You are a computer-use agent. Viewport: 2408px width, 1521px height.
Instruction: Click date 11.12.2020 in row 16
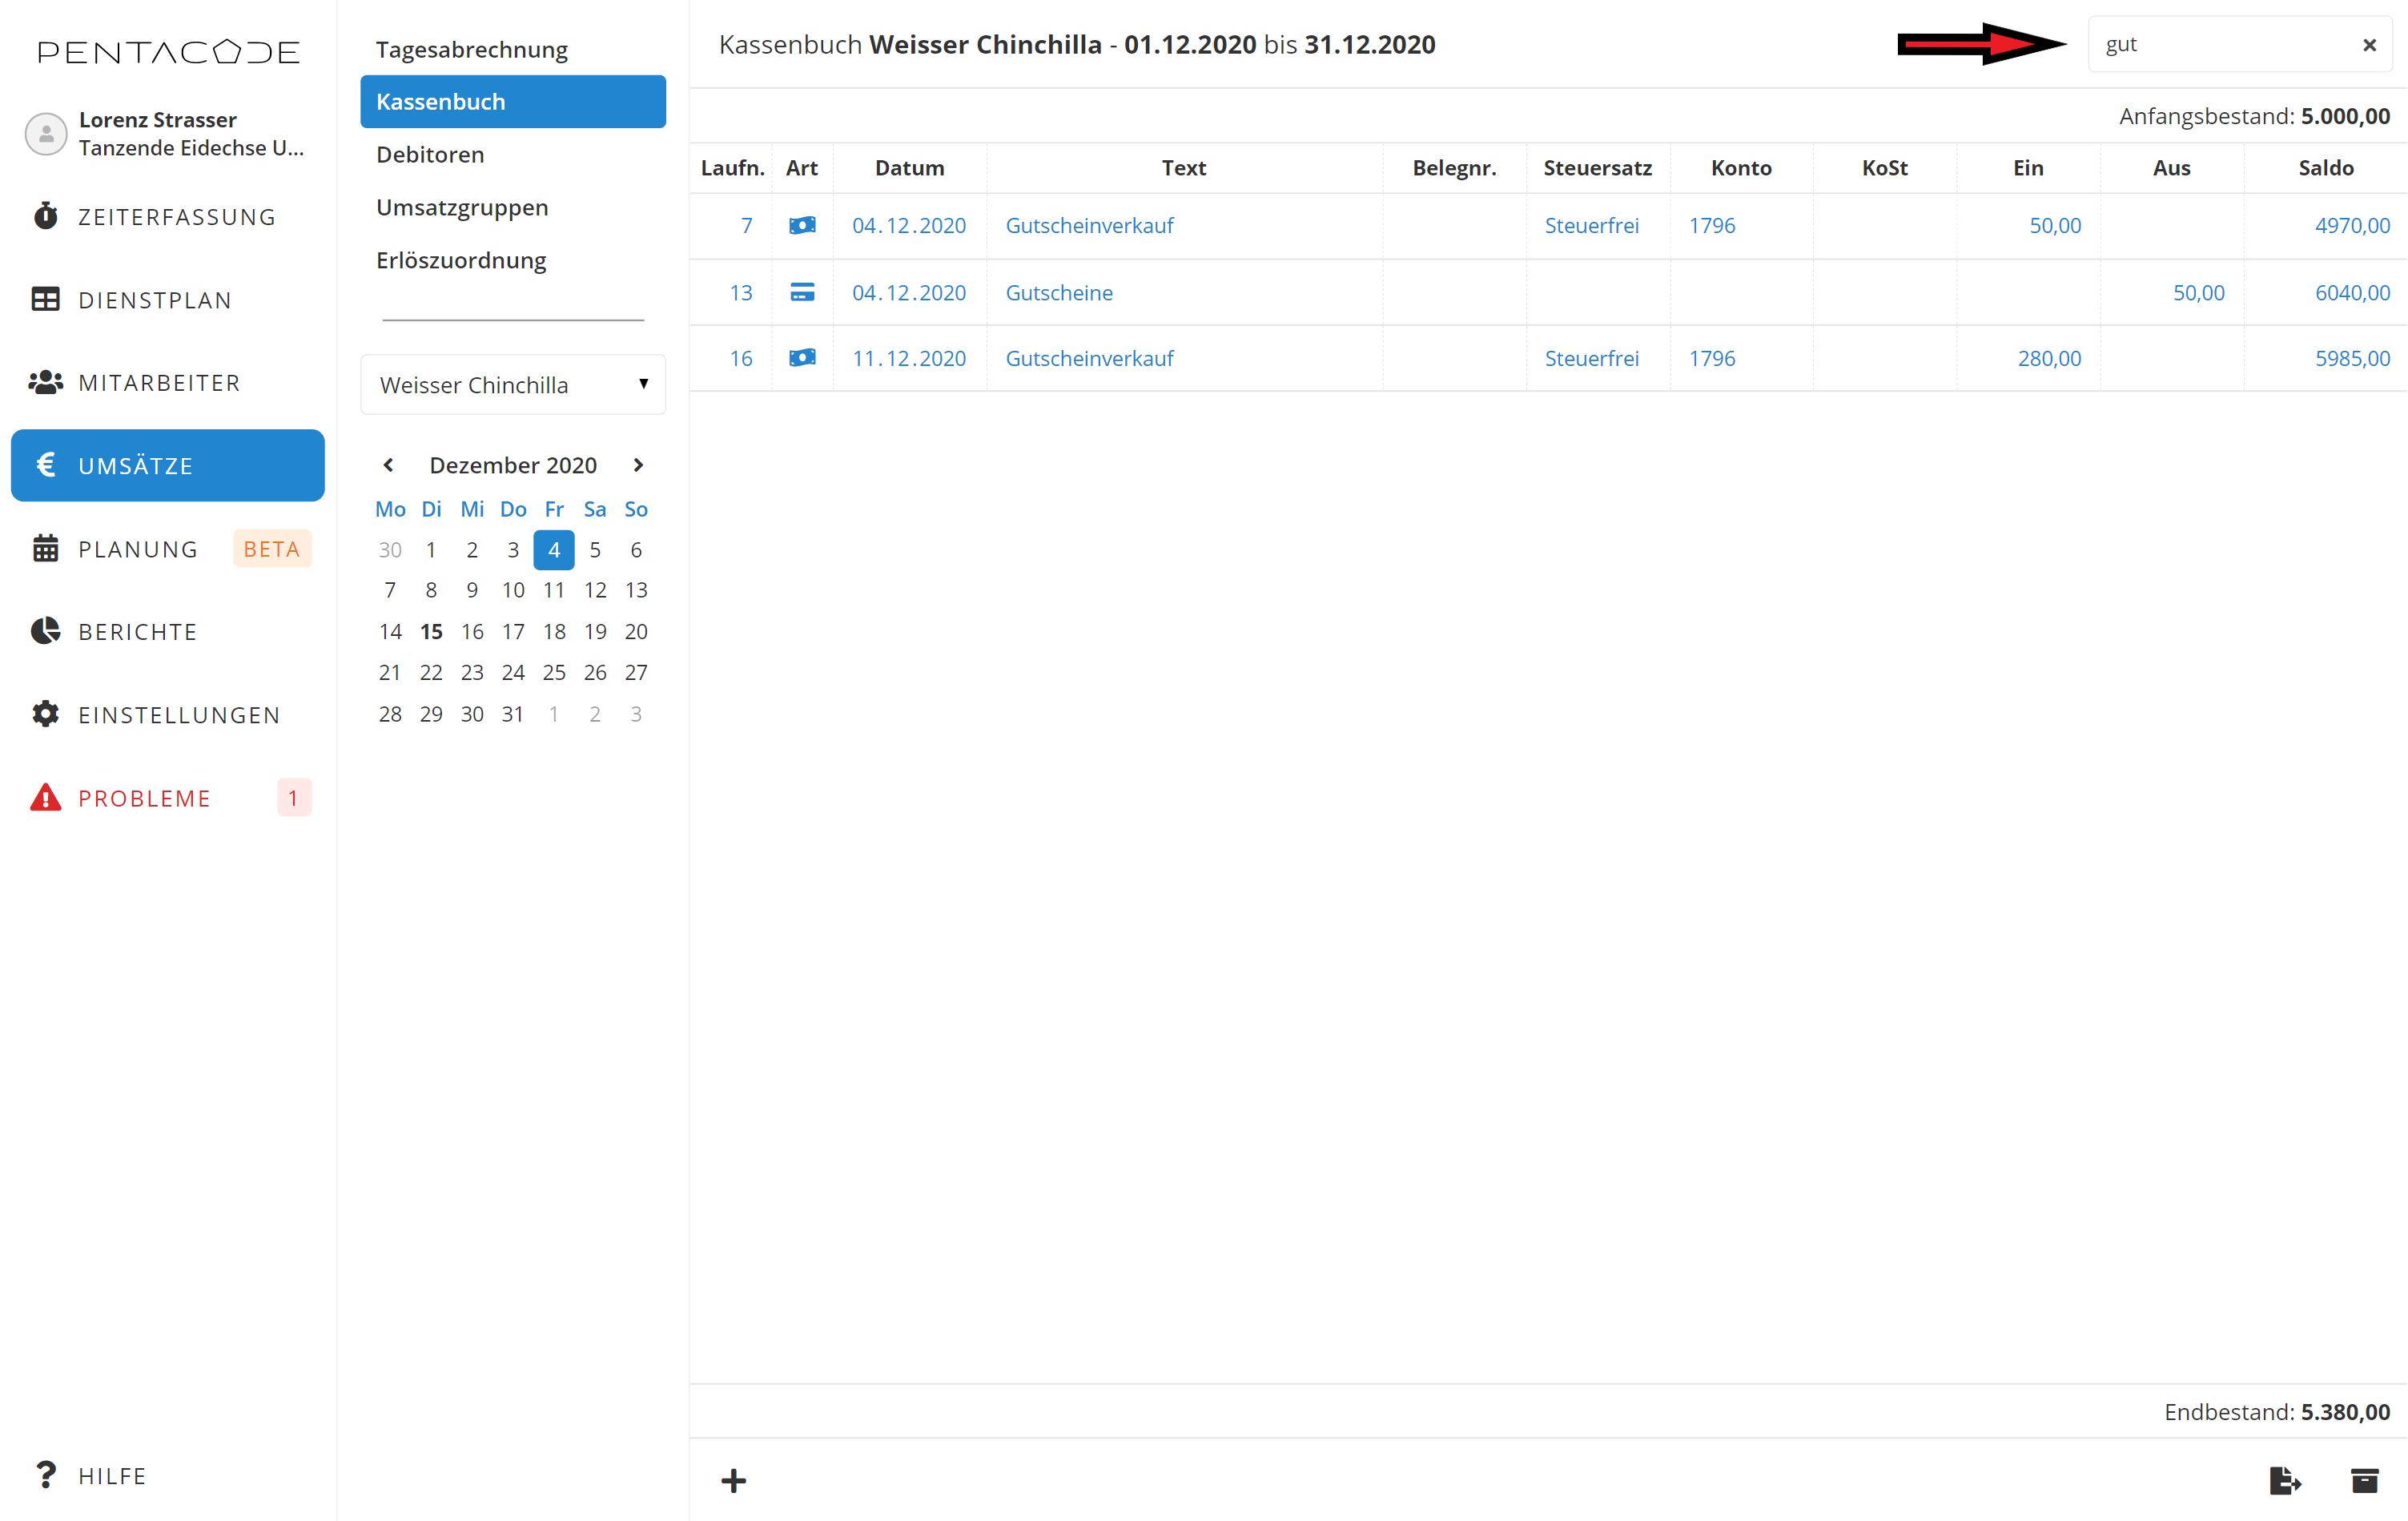point(908,358)
